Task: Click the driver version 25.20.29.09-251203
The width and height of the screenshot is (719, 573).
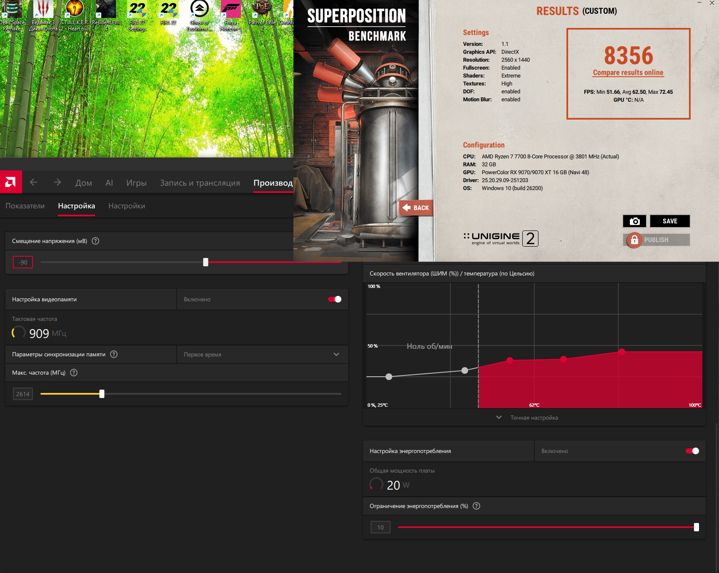Action: 505,180
